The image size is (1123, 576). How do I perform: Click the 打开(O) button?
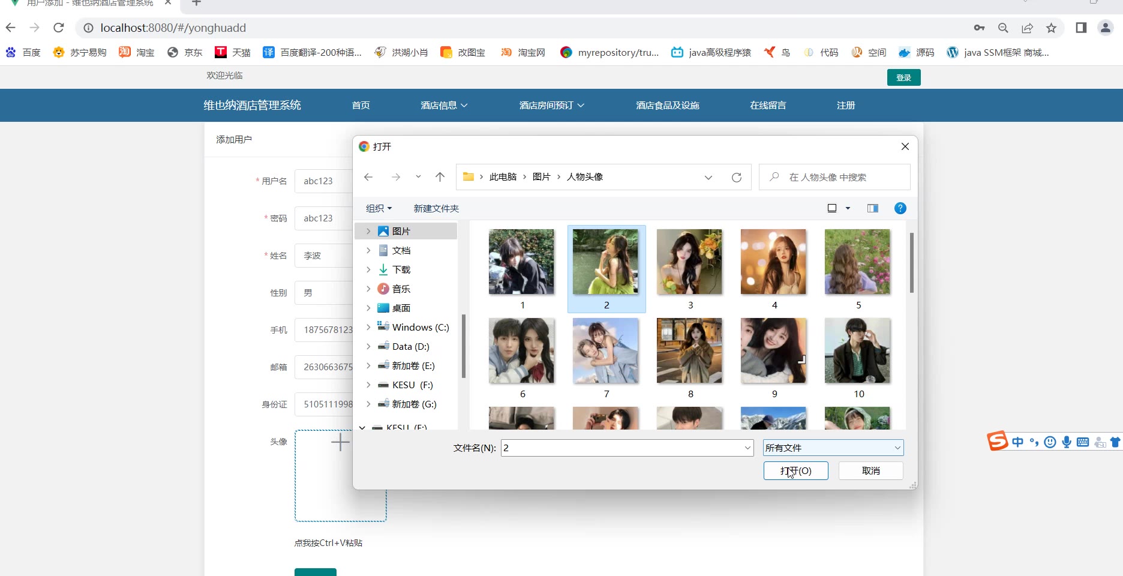795,471
